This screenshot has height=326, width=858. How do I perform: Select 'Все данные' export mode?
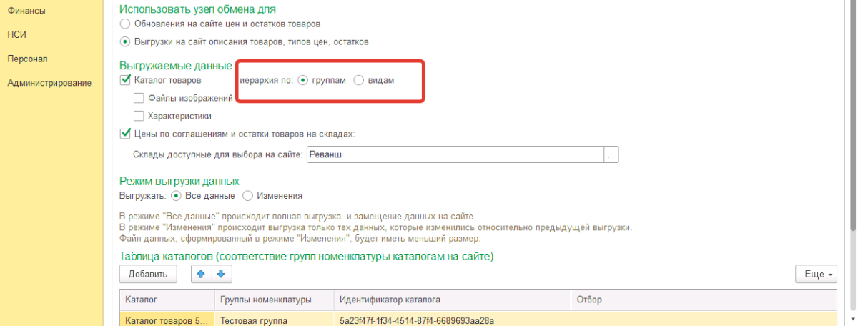176,195
